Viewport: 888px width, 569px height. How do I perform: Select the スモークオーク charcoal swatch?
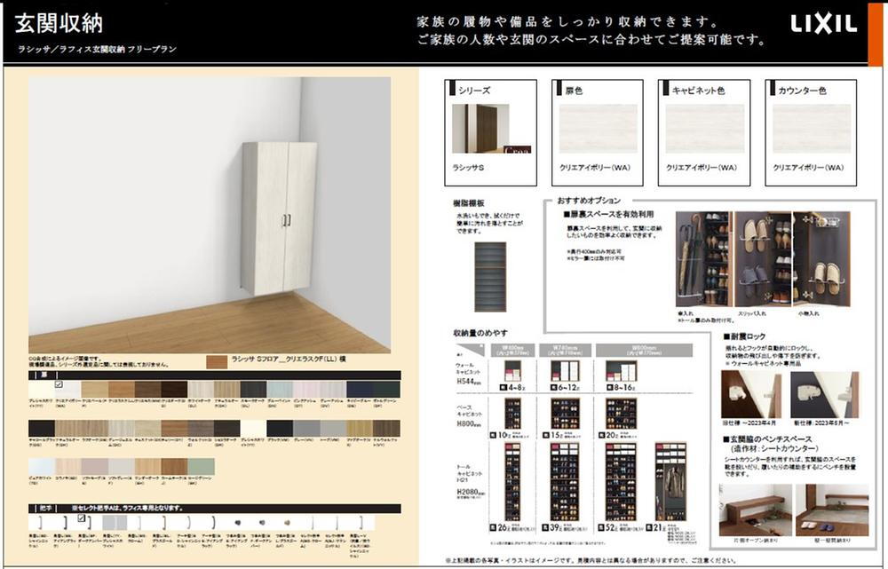point(254,390)
